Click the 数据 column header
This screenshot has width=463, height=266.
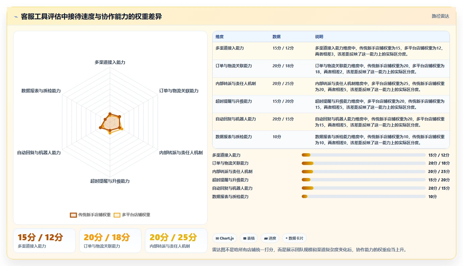[x=277, y=37]
